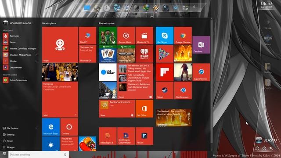The image size is (281, 158).
Task: Launch Microsoft Solitaire Collection tile
Action: (x=108, y=54)
